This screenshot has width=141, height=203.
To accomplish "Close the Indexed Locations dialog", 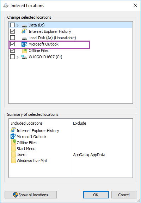I will (x=135, y=5).
